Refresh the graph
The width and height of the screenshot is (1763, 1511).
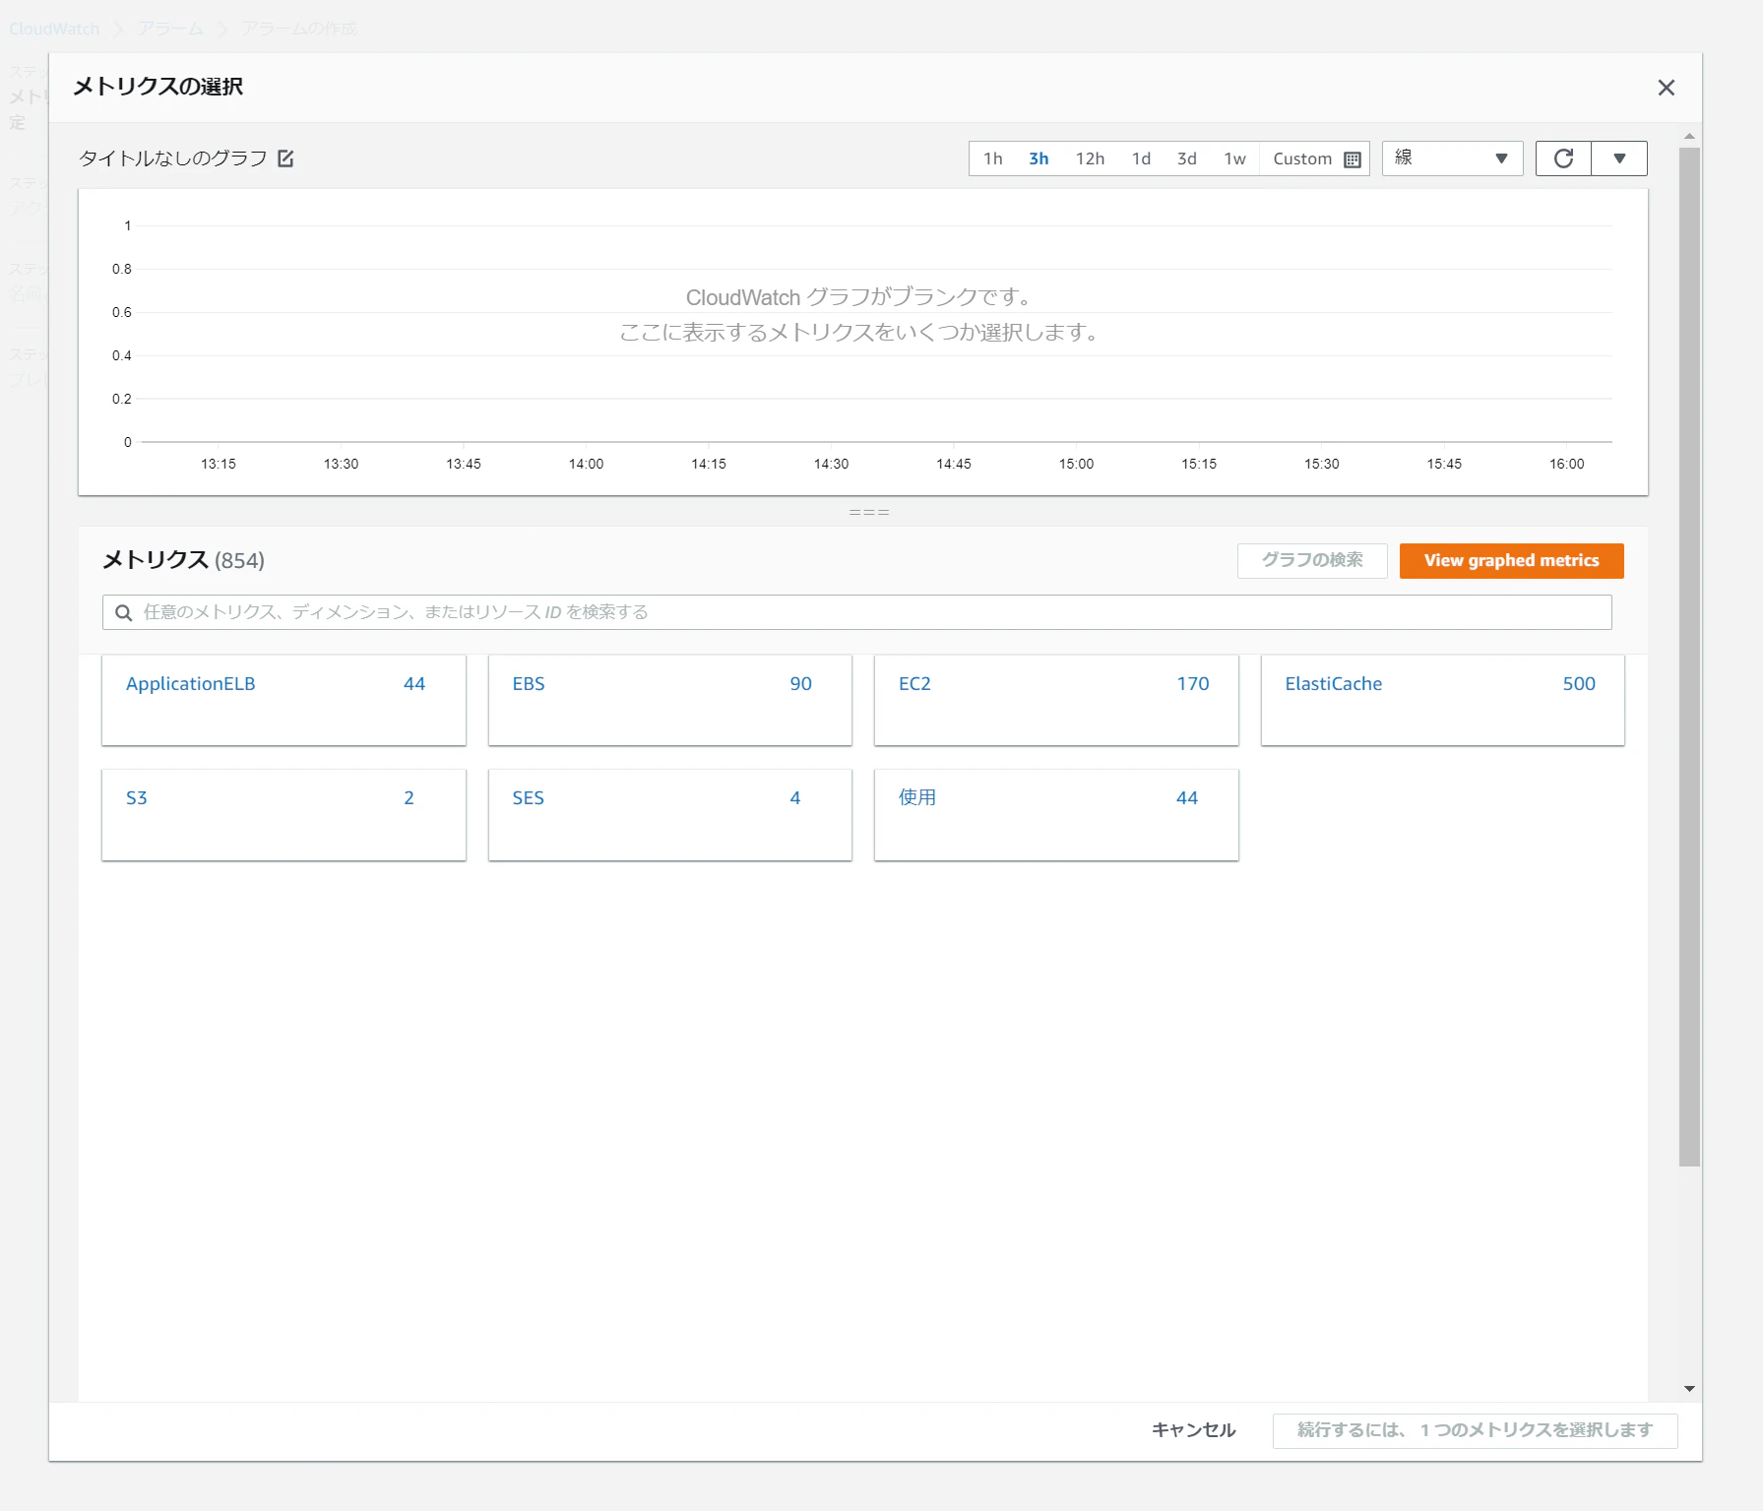1563,158
